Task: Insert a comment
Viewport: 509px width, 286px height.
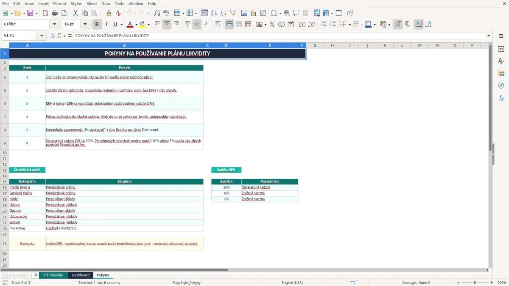Action: click(296, 13)
